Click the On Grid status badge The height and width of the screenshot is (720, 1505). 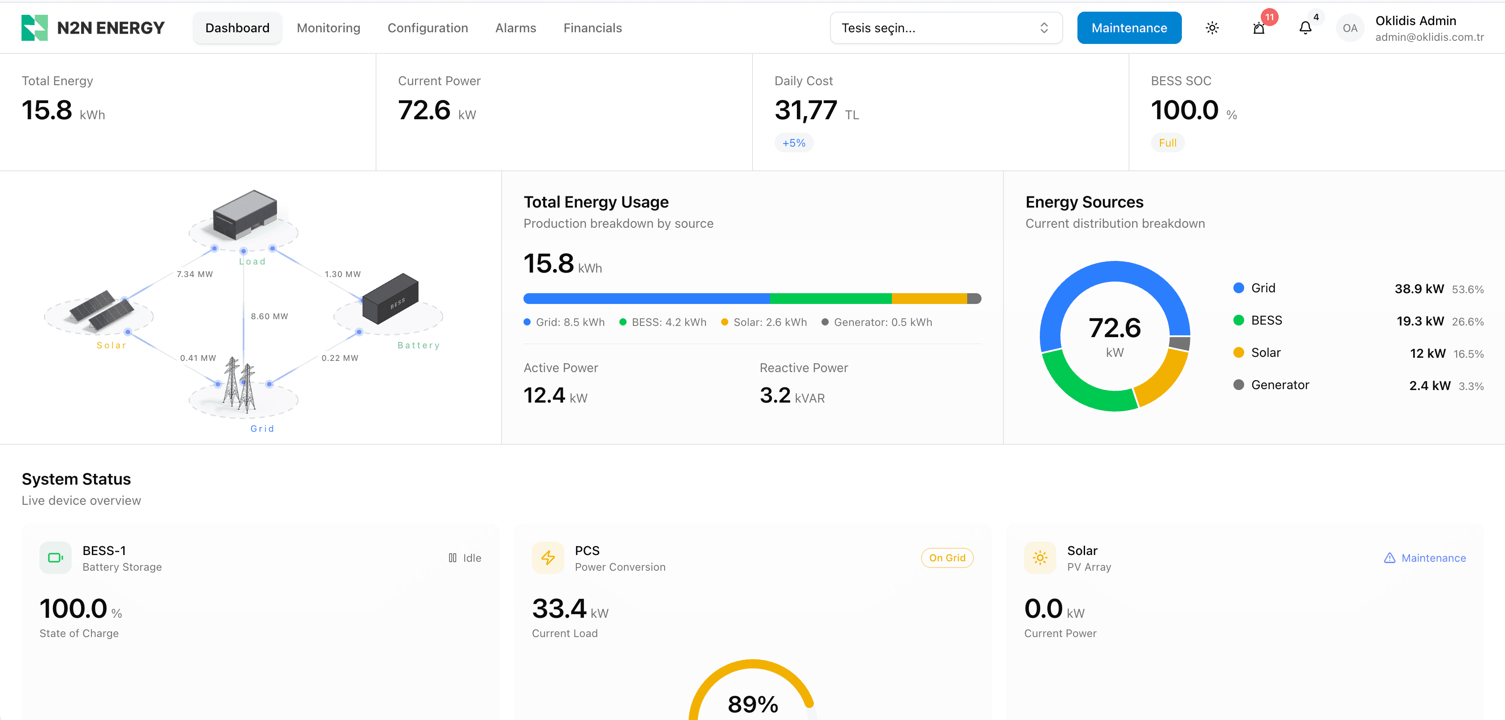[x=947, y=558]
